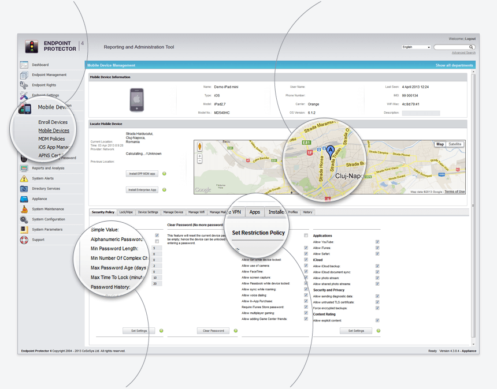
Task: Click the Support lifebuoy icon
Action: click(x=24, y=240)
